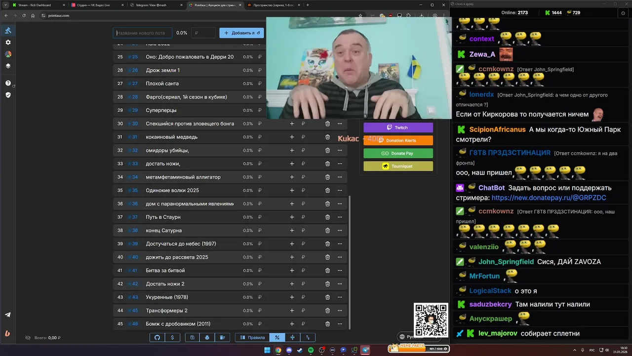The height and width of the screenshot is (356, 632).
Task: Open more options for 'метамфетаминовый аллигатор'
Action: point(340,177)
